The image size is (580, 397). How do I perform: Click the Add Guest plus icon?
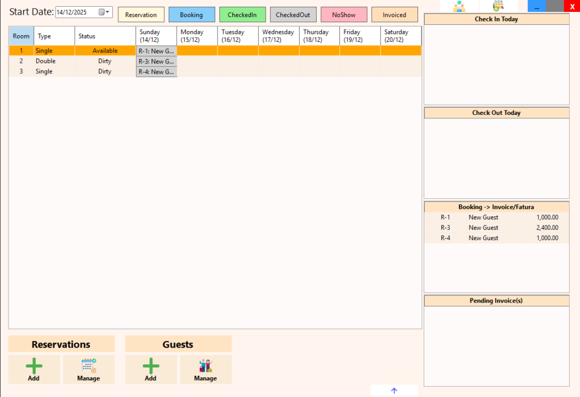coord(150,365)
